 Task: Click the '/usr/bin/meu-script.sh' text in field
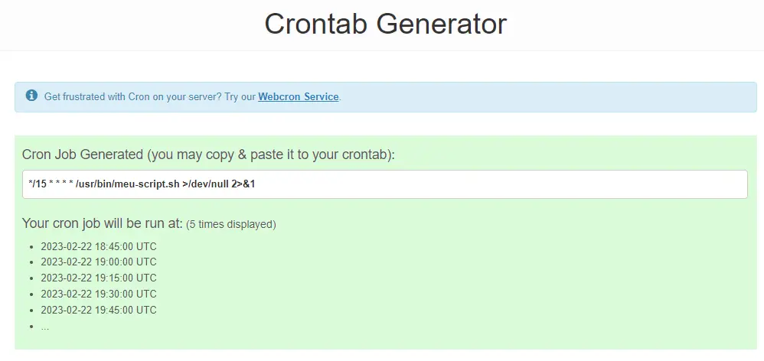coord(128,184)
